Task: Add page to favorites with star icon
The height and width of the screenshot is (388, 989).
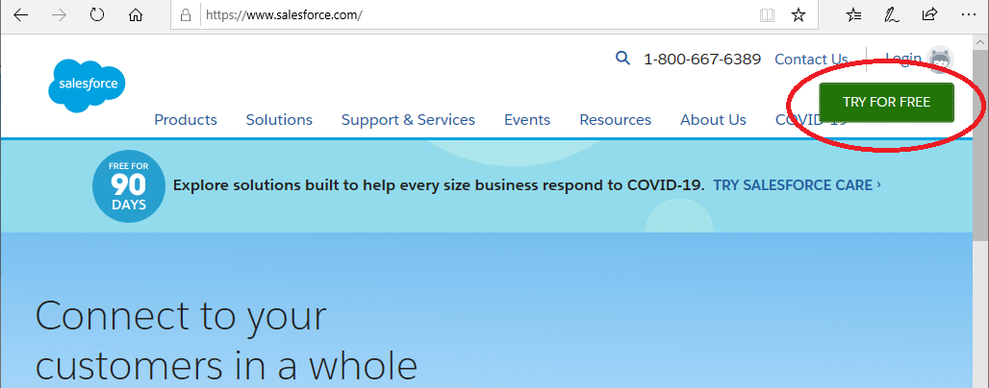Action: click(798, 15)
